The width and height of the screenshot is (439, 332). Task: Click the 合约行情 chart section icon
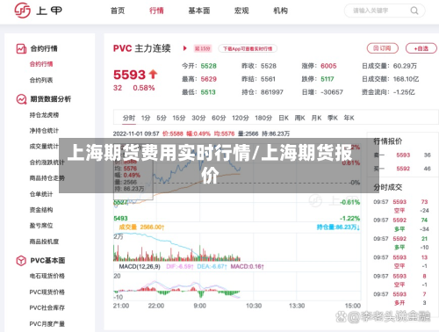point(21,48)
